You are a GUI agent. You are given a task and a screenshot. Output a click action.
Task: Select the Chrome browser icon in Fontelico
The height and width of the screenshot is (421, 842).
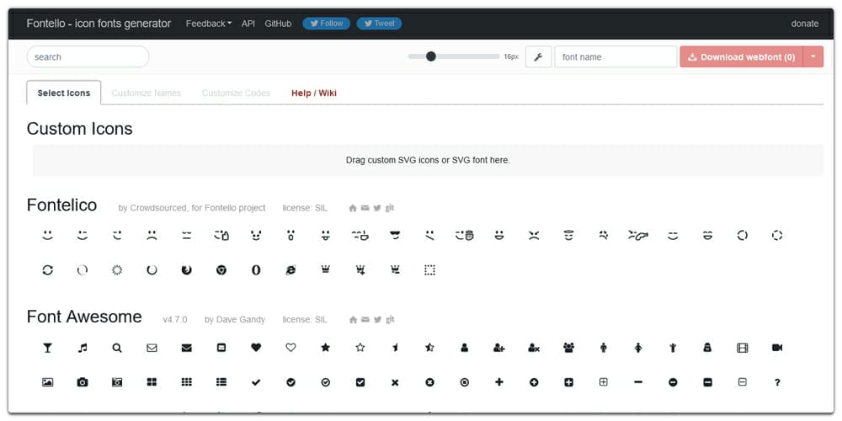(221, 270)
